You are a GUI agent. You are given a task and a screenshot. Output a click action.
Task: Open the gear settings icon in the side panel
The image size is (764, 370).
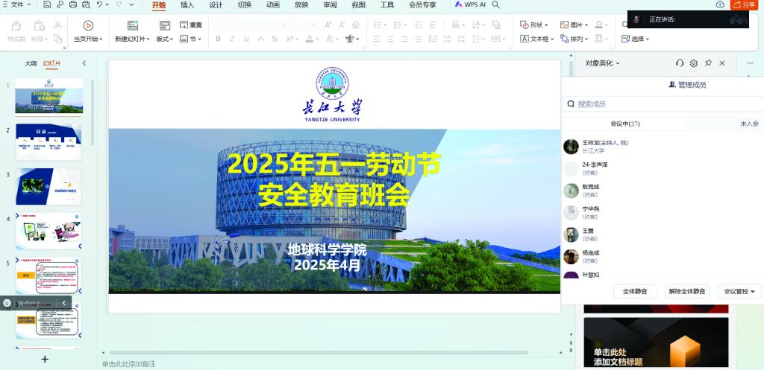click(694, 63)
